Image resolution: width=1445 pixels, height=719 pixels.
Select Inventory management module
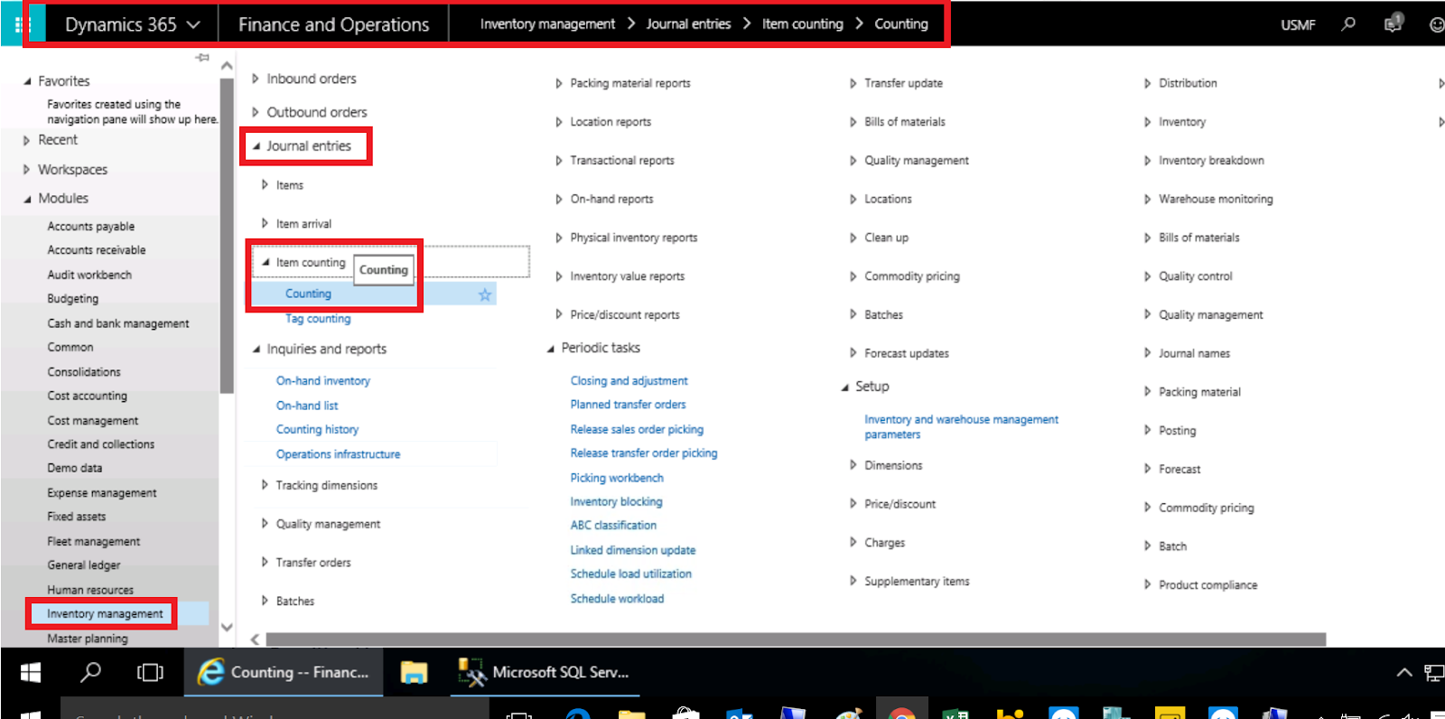coord(105,614)
